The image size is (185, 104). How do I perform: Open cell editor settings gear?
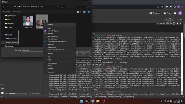[171, 24]
